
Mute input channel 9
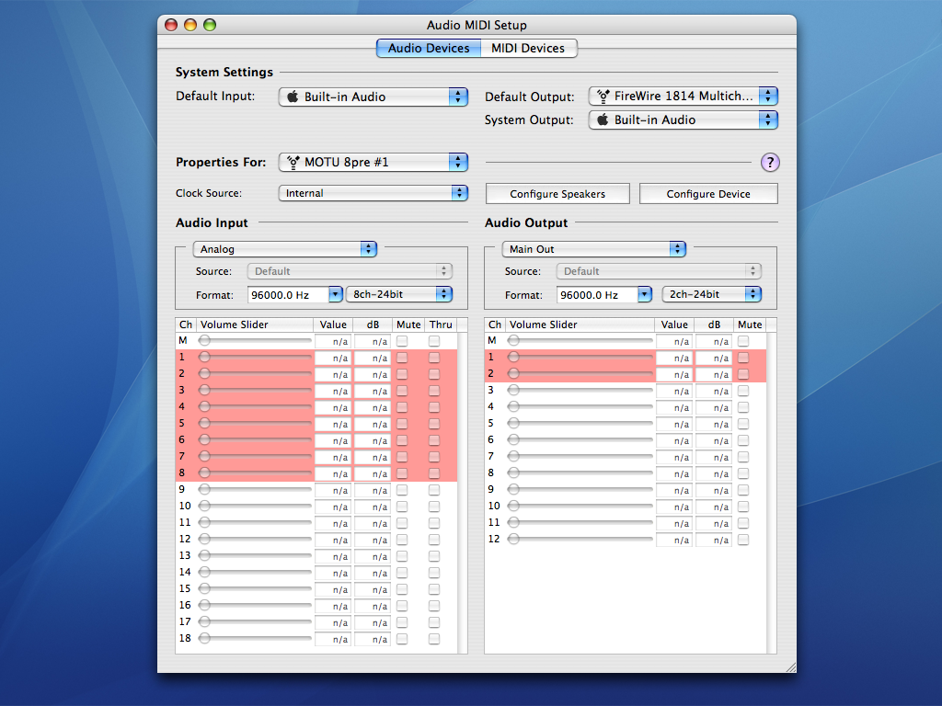[x=402, y=490]
